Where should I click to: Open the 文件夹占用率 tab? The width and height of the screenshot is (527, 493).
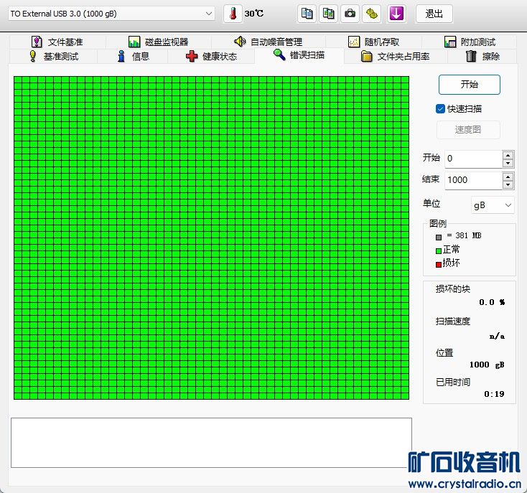(x=395, y=56)
